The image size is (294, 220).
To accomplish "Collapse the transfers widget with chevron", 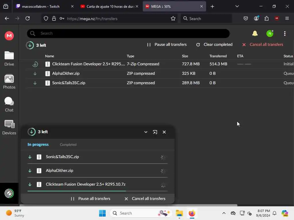I will pos(146,132).
